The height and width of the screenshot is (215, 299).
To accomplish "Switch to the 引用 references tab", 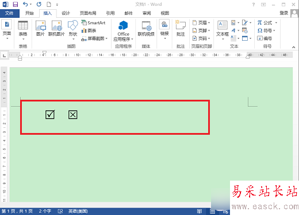I will (110, 13).
